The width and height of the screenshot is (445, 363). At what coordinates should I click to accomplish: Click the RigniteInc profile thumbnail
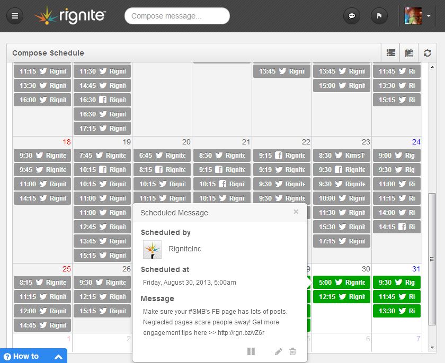152,249
